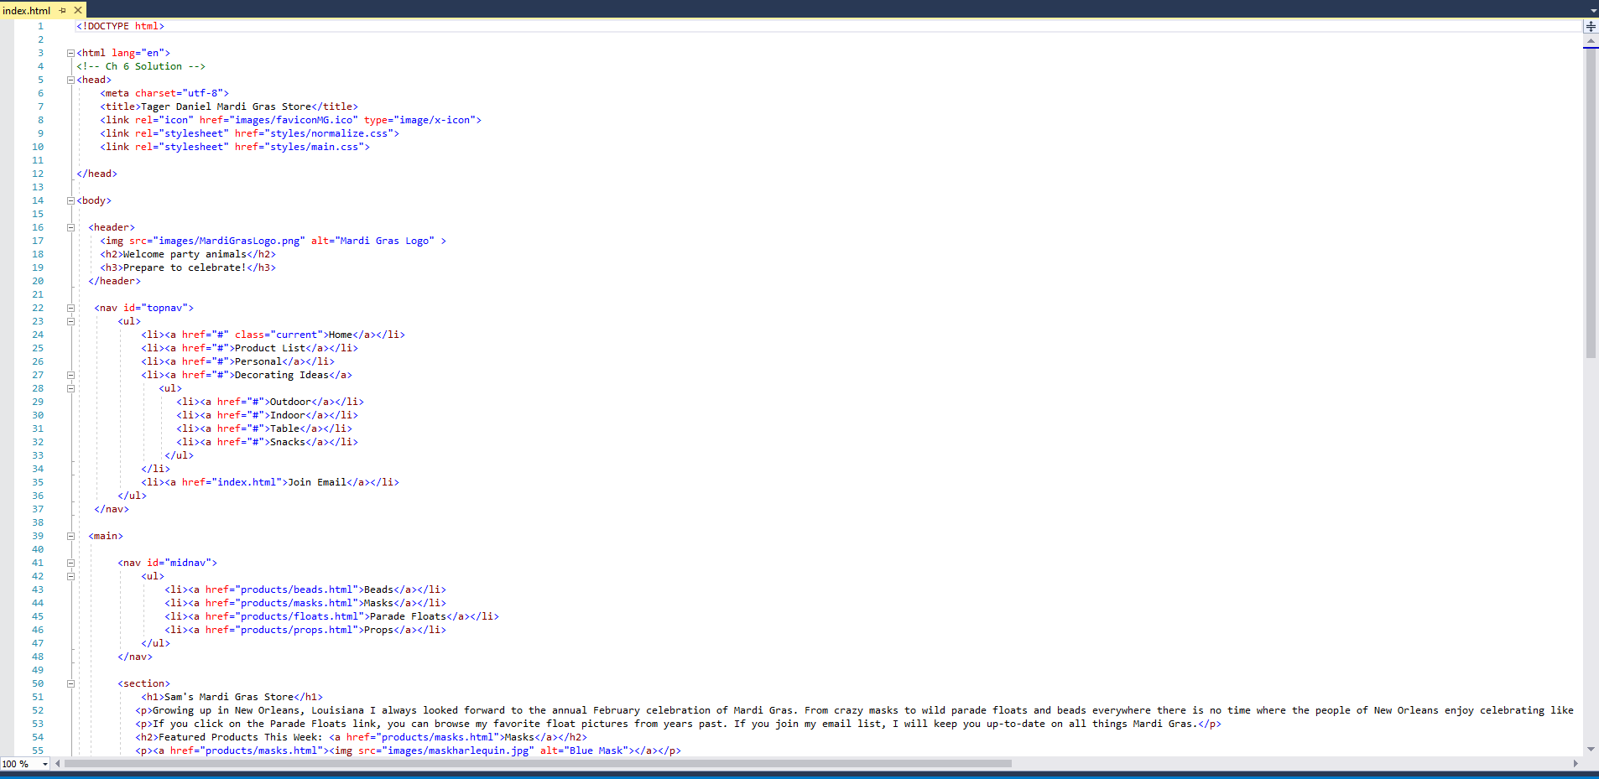Screen dimensions: 1599x779
Task: Collapse the midnav nav outline region
Action: (71, 563)
